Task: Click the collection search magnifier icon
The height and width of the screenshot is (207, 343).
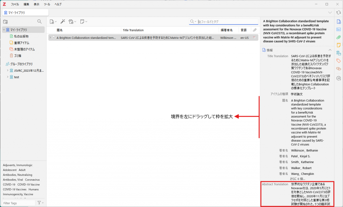Action: tap(40, 21)
